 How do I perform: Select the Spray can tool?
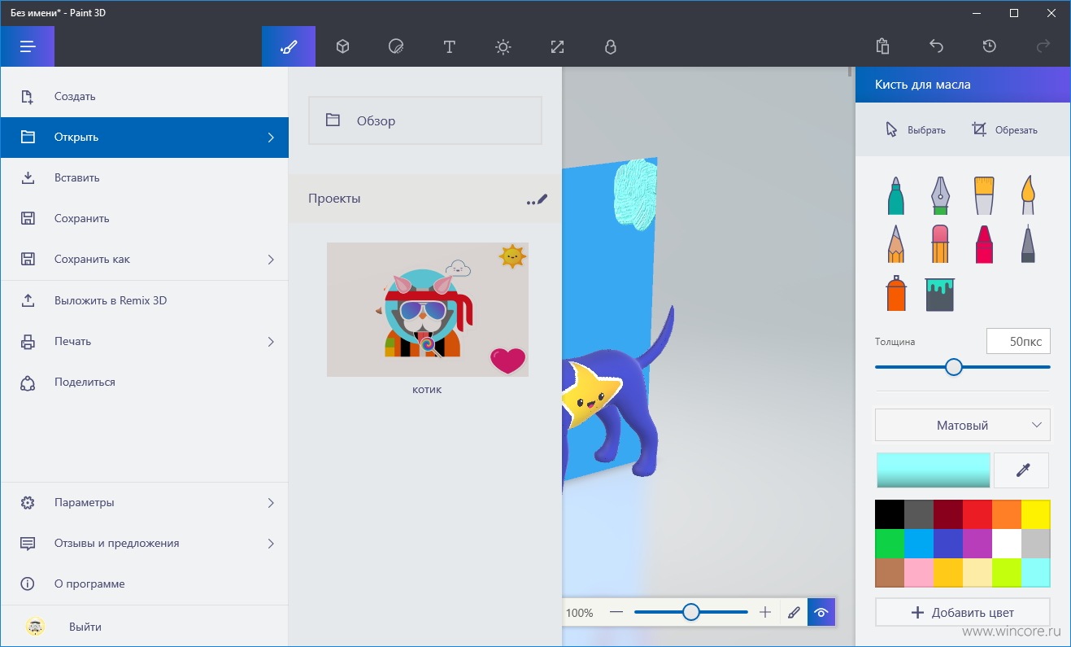[895, 293]
